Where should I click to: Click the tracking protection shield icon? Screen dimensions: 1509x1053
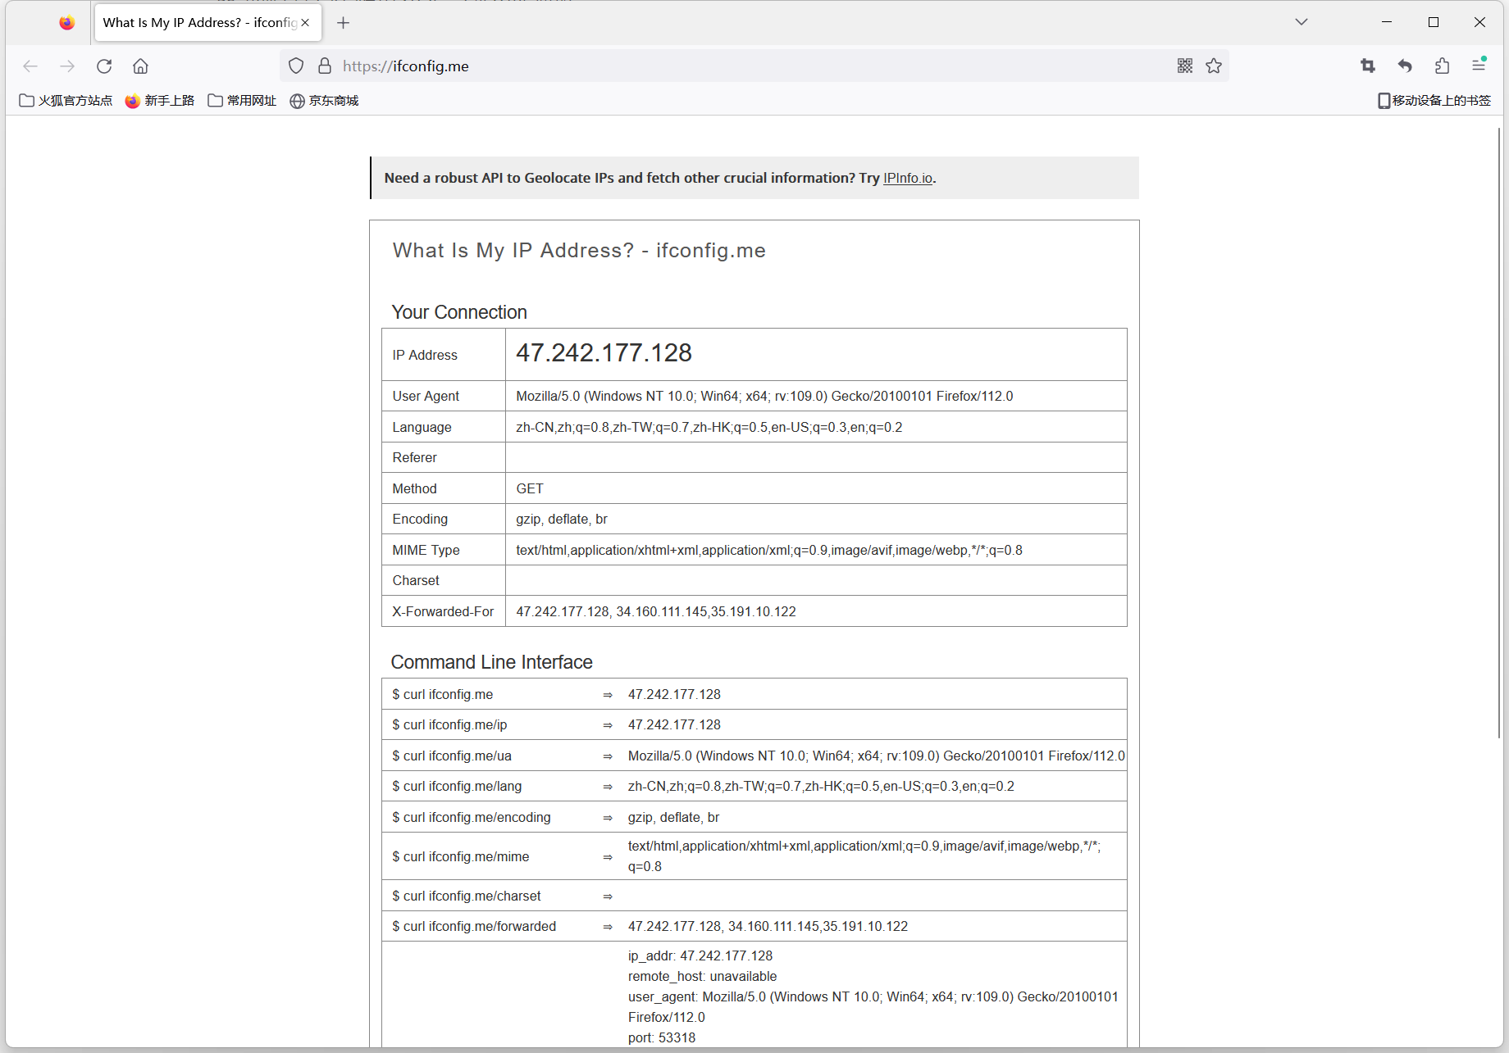[296, 66]
